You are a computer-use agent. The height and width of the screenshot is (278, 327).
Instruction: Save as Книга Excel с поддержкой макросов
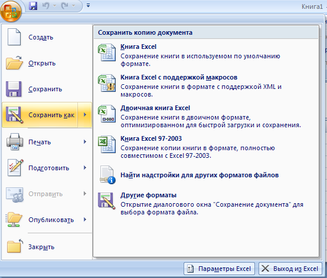pos(206,85)
